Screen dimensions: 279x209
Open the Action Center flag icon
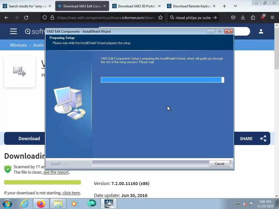(x=251, y=204)
